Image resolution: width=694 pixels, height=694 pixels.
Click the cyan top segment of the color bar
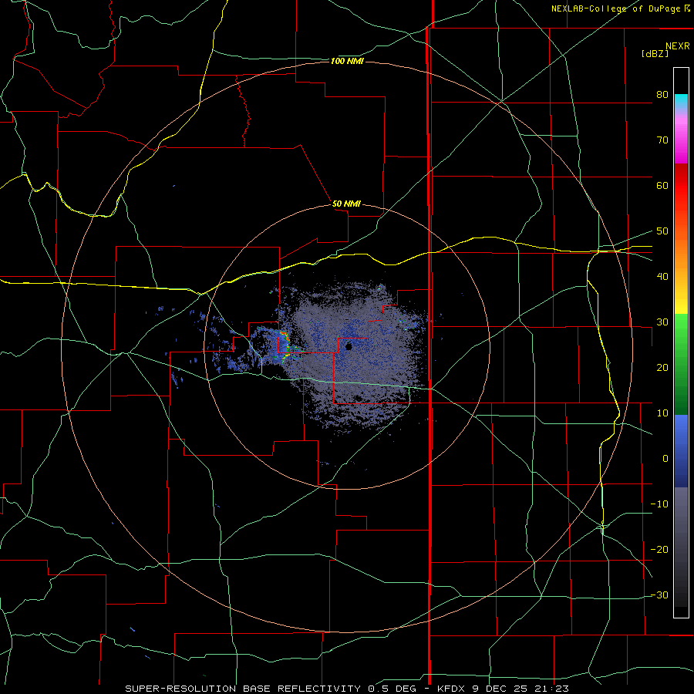[681, 101]
